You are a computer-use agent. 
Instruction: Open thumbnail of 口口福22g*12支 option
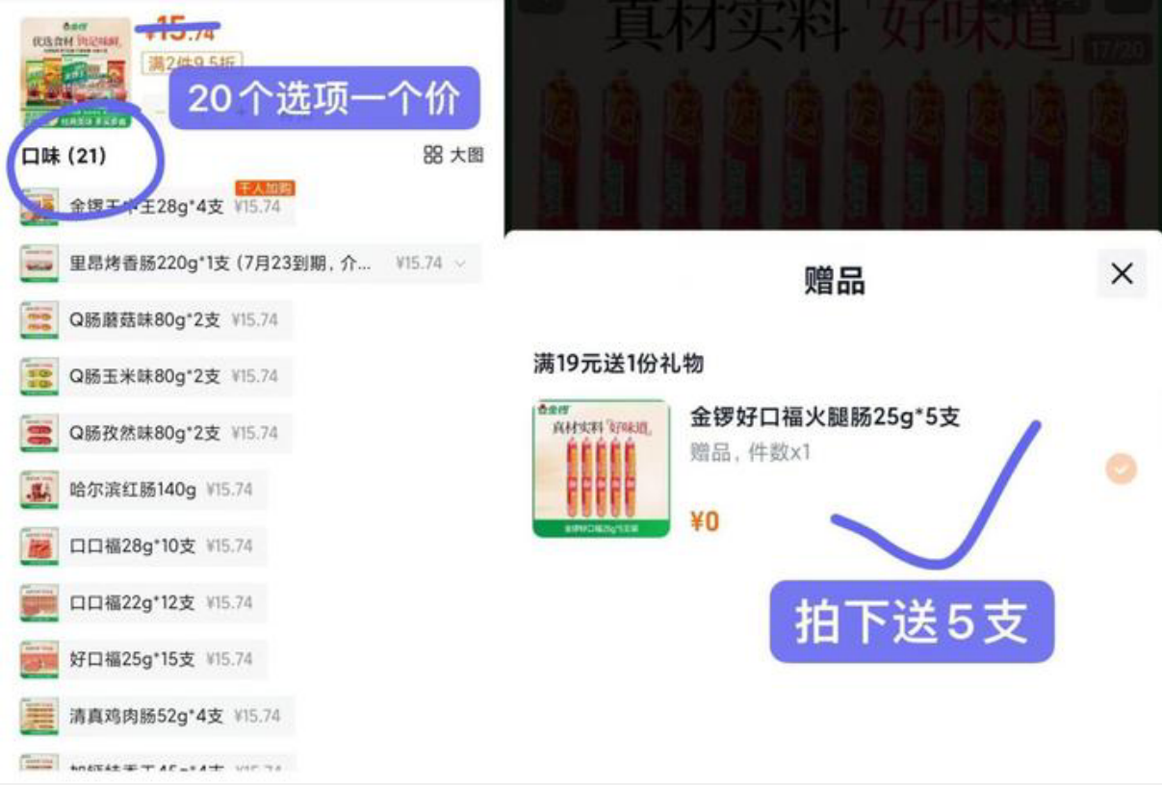coord(39,603)
